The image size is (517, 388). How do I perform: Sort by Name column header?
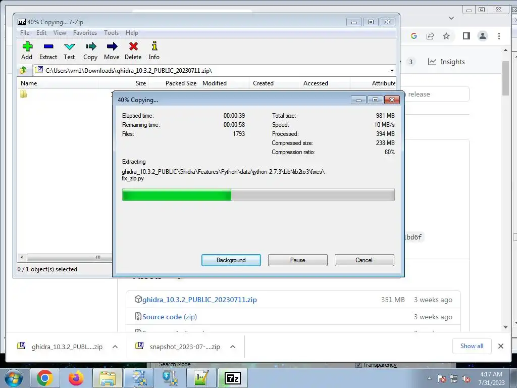coord(58,83)
